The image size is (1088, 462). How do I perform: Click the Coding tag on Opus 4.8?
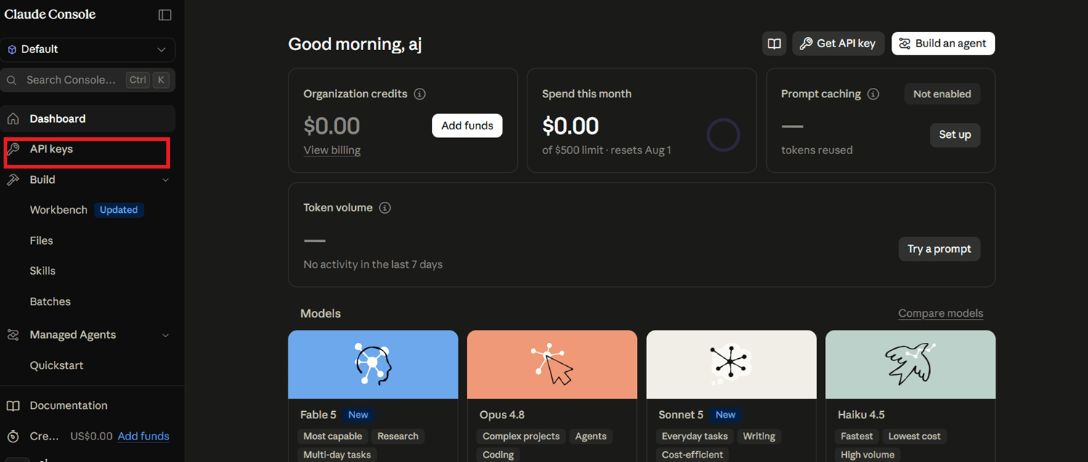coord(498,455)
